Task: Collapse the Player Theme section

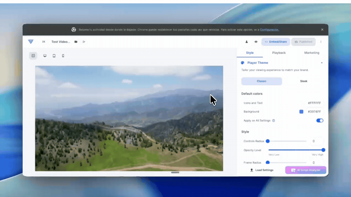Action: click(322, 63)
